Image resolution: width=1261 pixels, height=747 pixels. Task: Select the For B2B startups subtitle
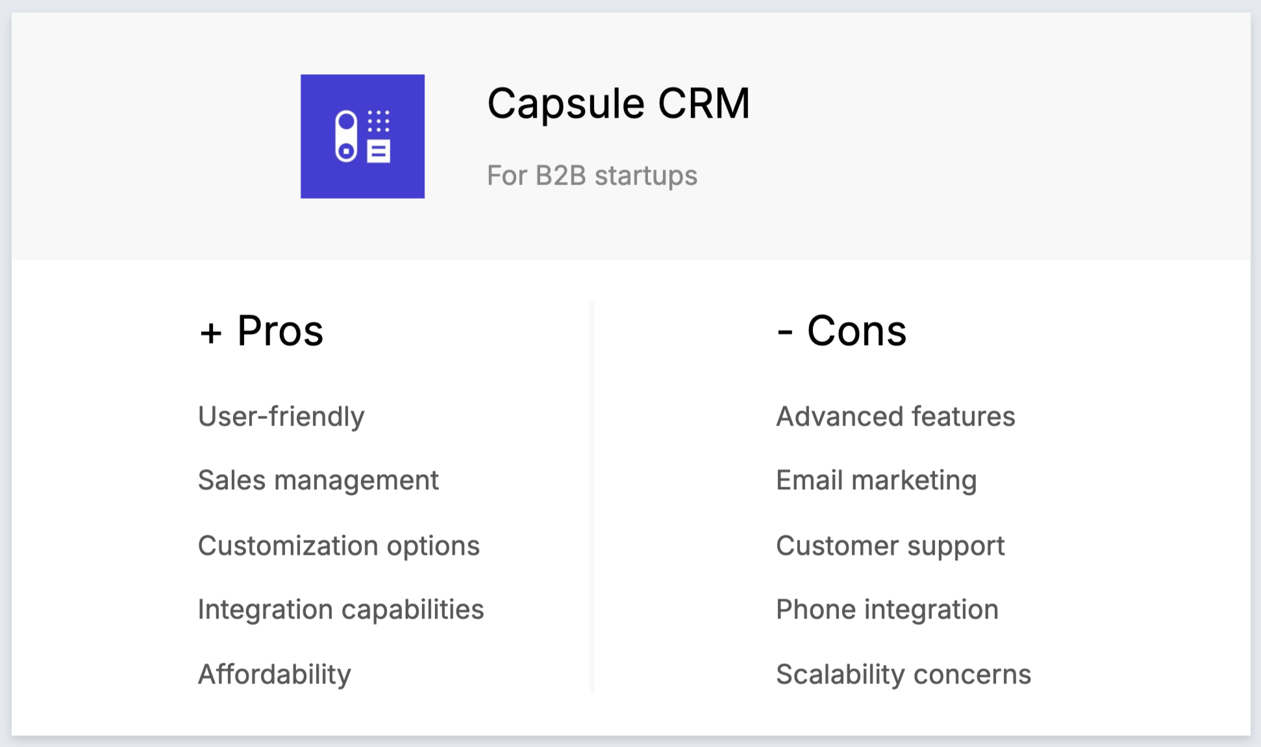coord(592,175)
